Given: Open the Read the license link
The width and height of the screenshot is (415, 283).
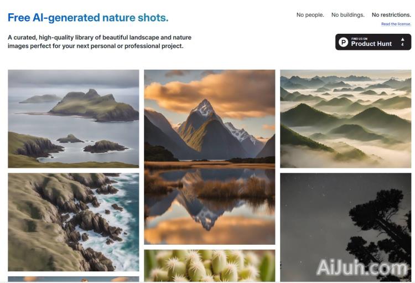Looking at the screenshot, I should coord(396,24).
